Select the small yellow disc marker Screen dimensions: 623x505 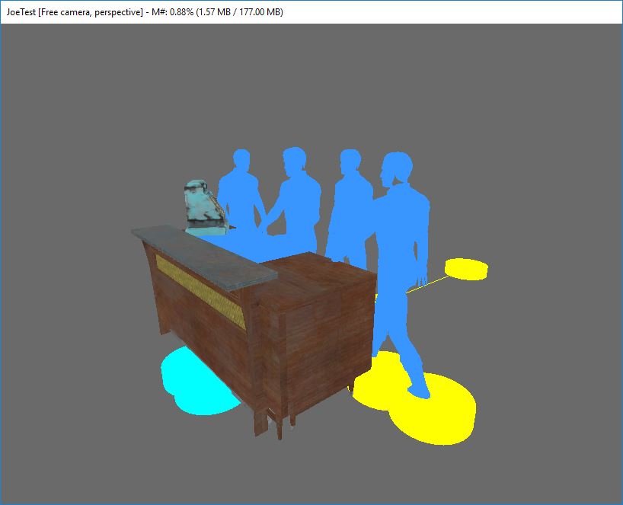[x=466, y=269]
